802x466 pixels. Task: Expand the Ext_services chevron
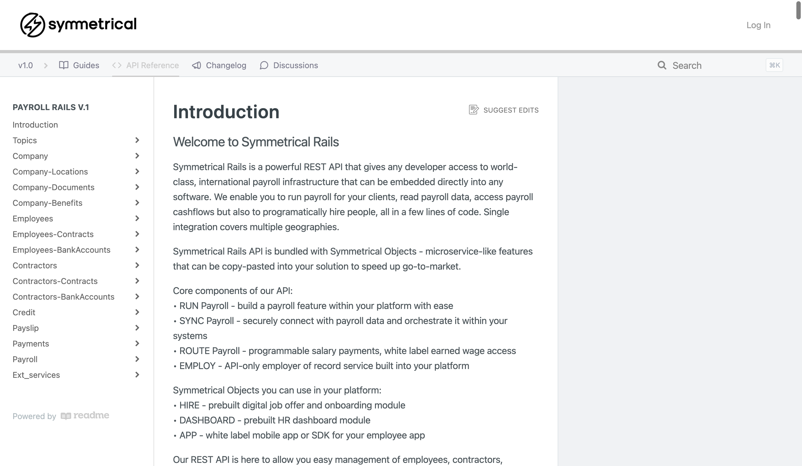pos(137,375)
